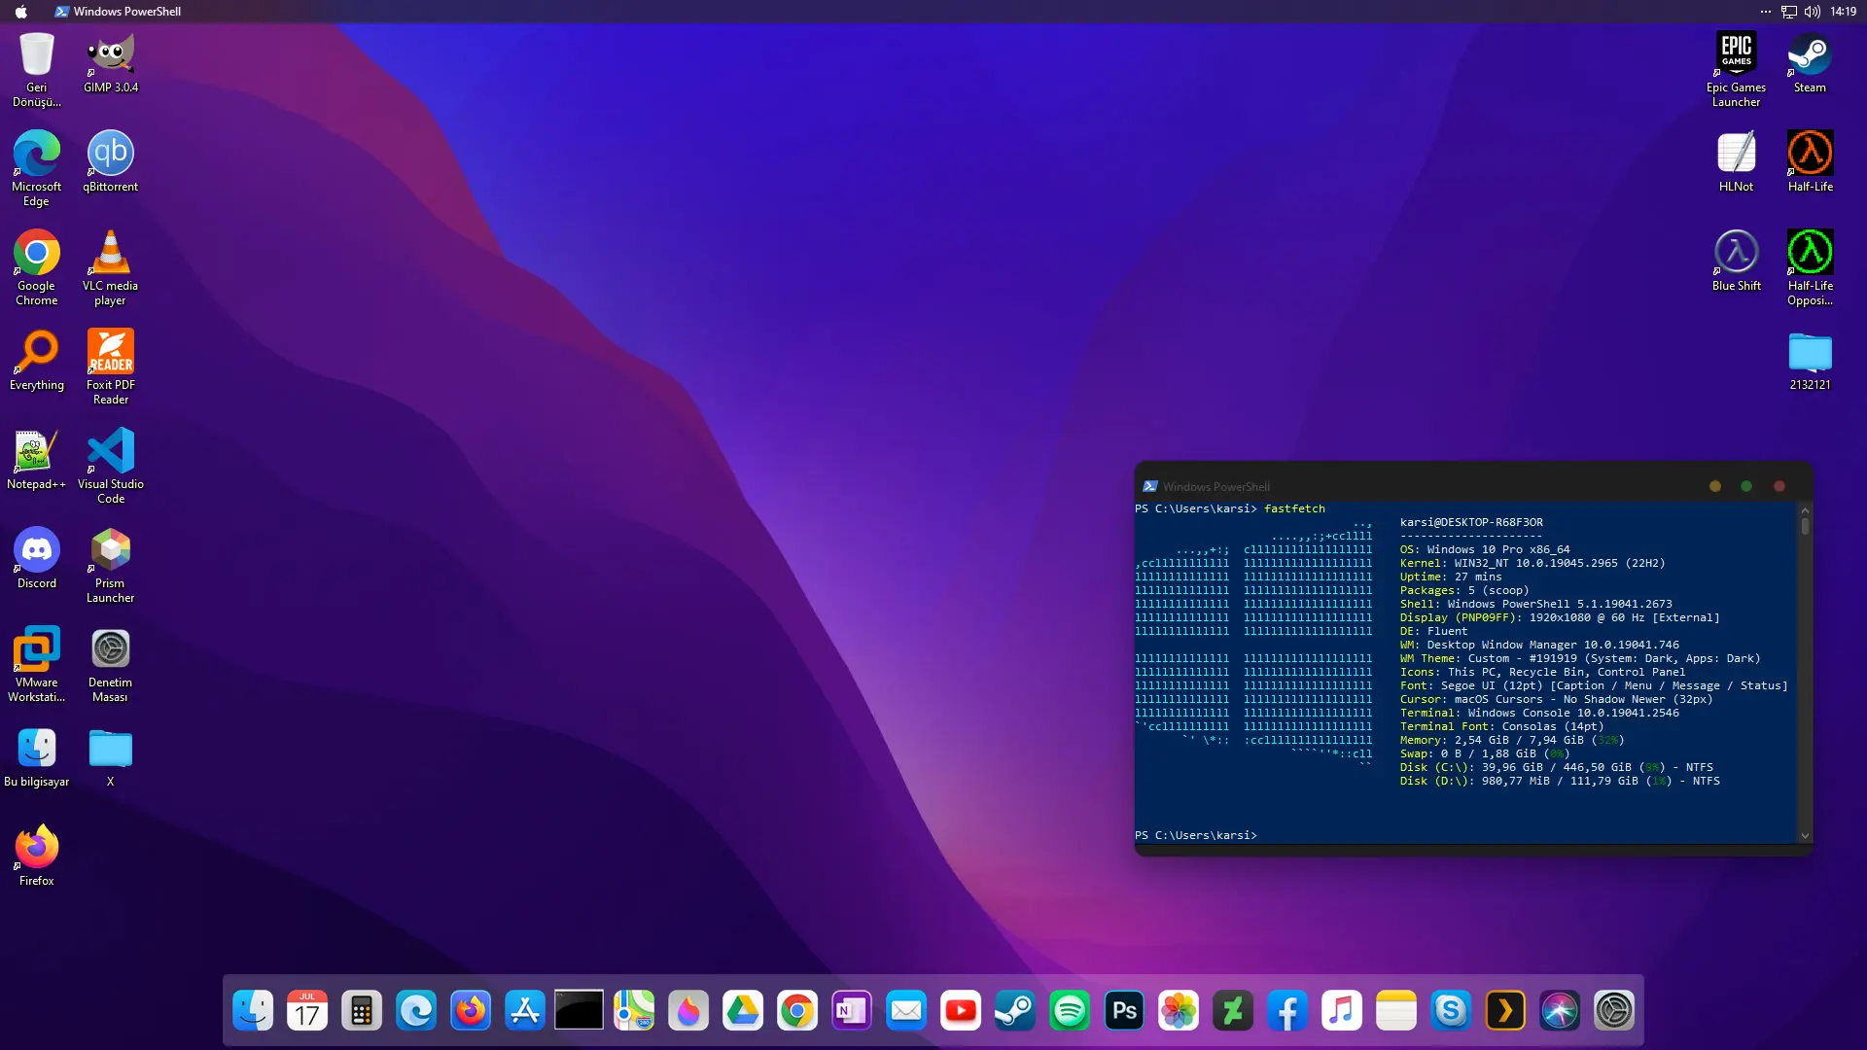Launch Calculator from the dock

tap(362, 1011)
